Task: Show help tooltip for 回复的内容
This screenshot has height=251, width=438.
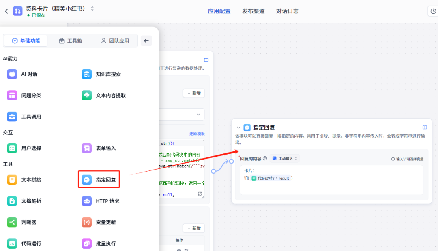Action: [265, 158]
